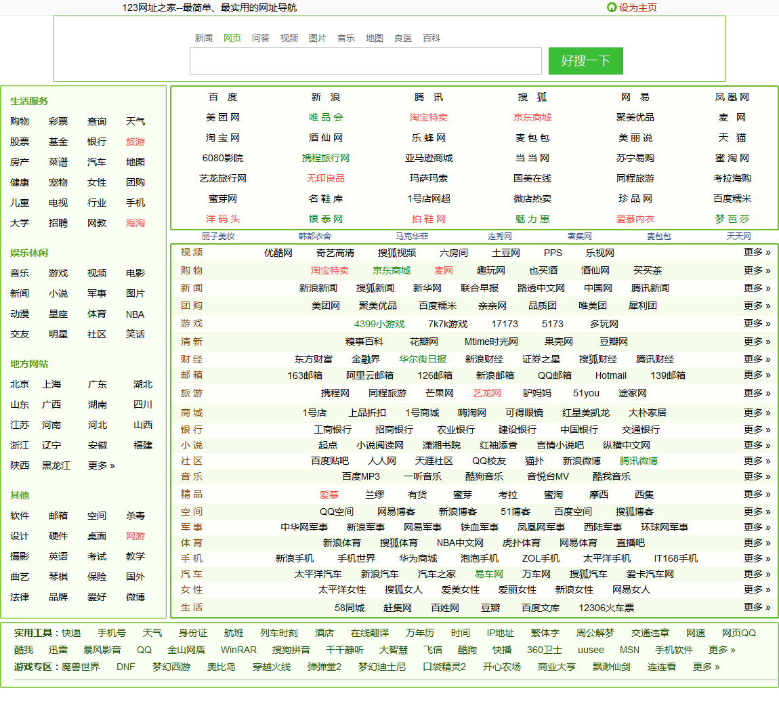This screenshot has width=779, height=708.
Task: Open the DNF game link
Action: pos(126,667)
